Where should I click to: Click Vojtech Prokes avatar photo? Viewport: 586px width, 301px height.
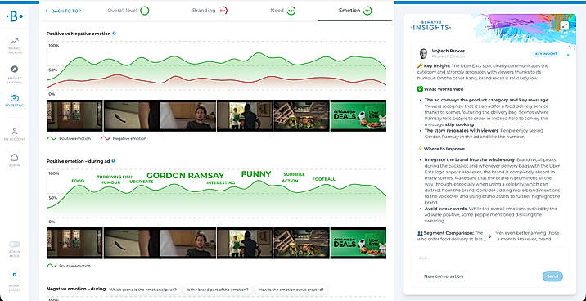[x=423, y=53]
